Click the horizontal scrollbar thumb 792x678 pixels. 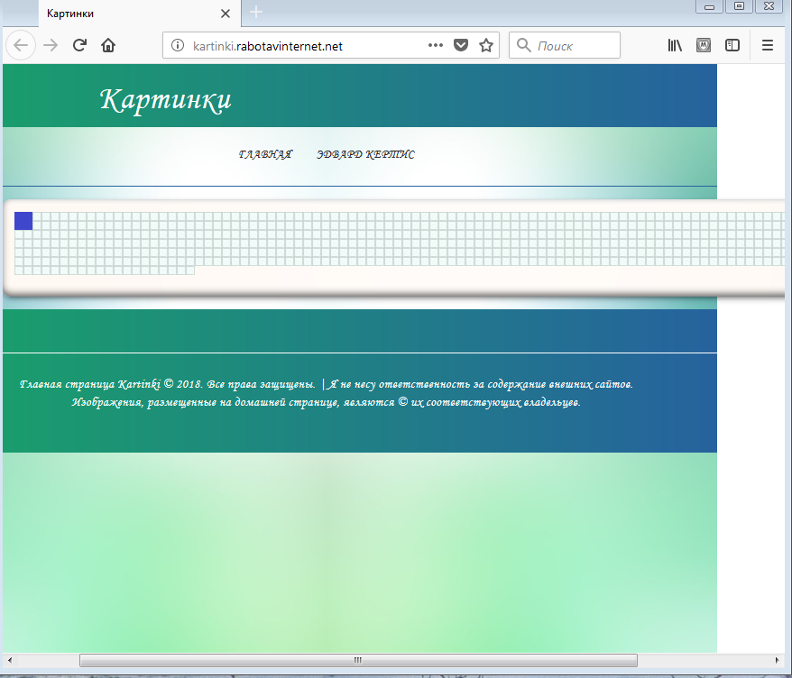tap(358, 660)
